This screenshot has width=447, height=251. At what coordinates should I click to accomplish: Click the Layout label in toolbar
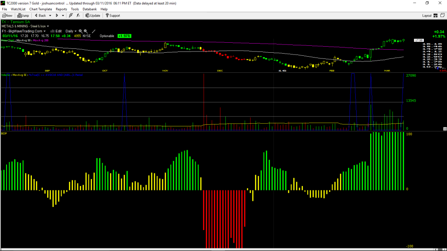point(427,16)
